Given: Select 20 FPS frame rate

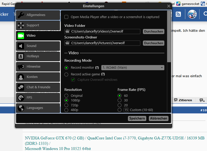Looking at the screenshot, I should [119, 105].
